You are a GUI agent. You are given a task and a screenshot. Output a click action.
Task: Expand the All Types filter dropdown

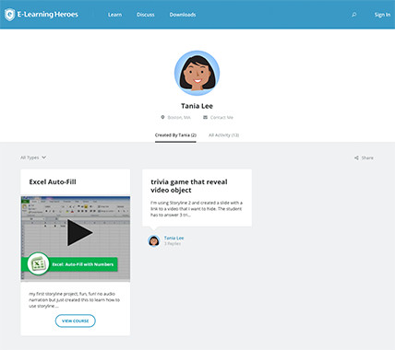point(33,157)
